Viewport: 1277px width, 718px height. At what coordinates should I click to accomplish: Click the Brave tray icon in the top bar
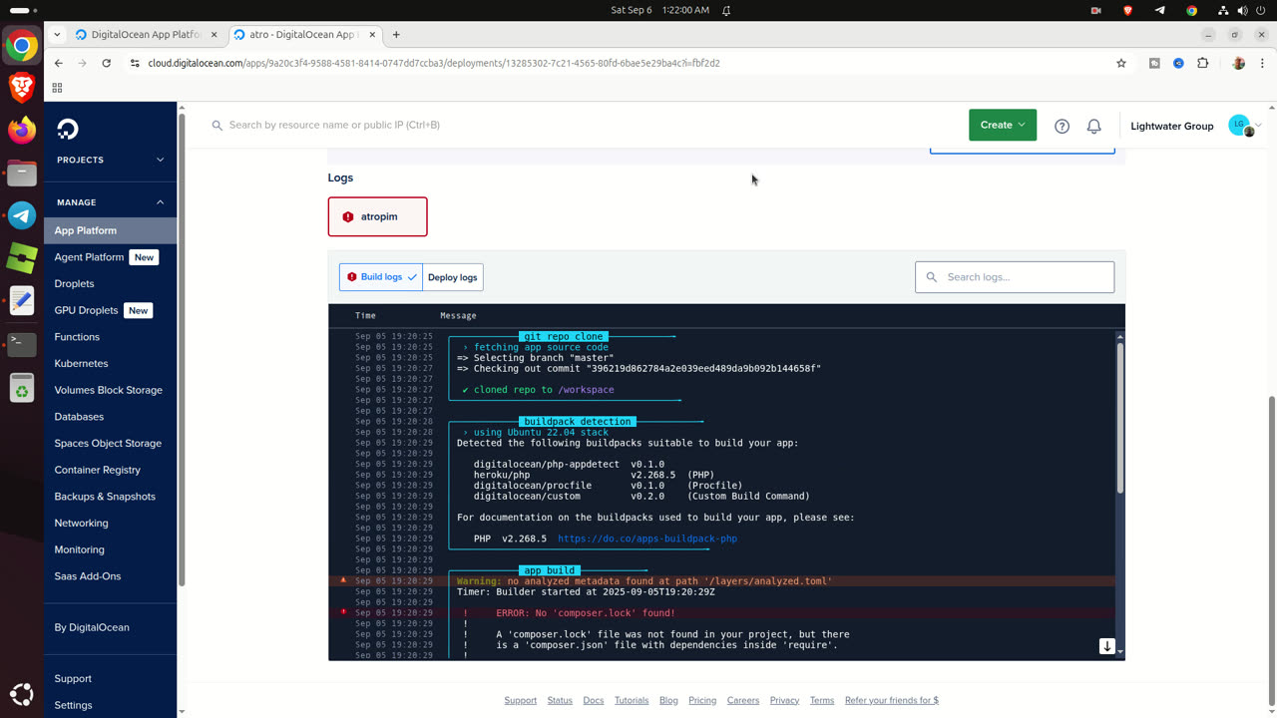tap(1128, 10)
